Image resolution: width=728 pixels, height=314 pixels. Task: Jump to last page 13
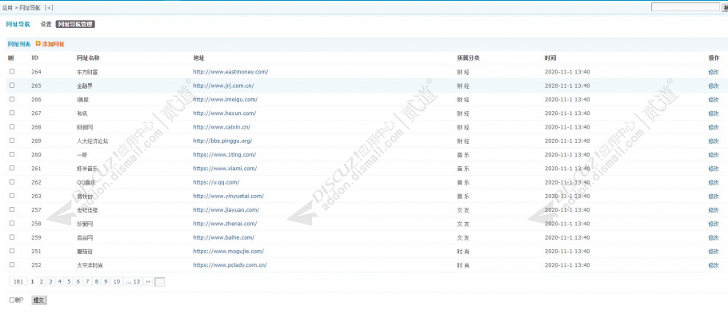click(133, 281)
